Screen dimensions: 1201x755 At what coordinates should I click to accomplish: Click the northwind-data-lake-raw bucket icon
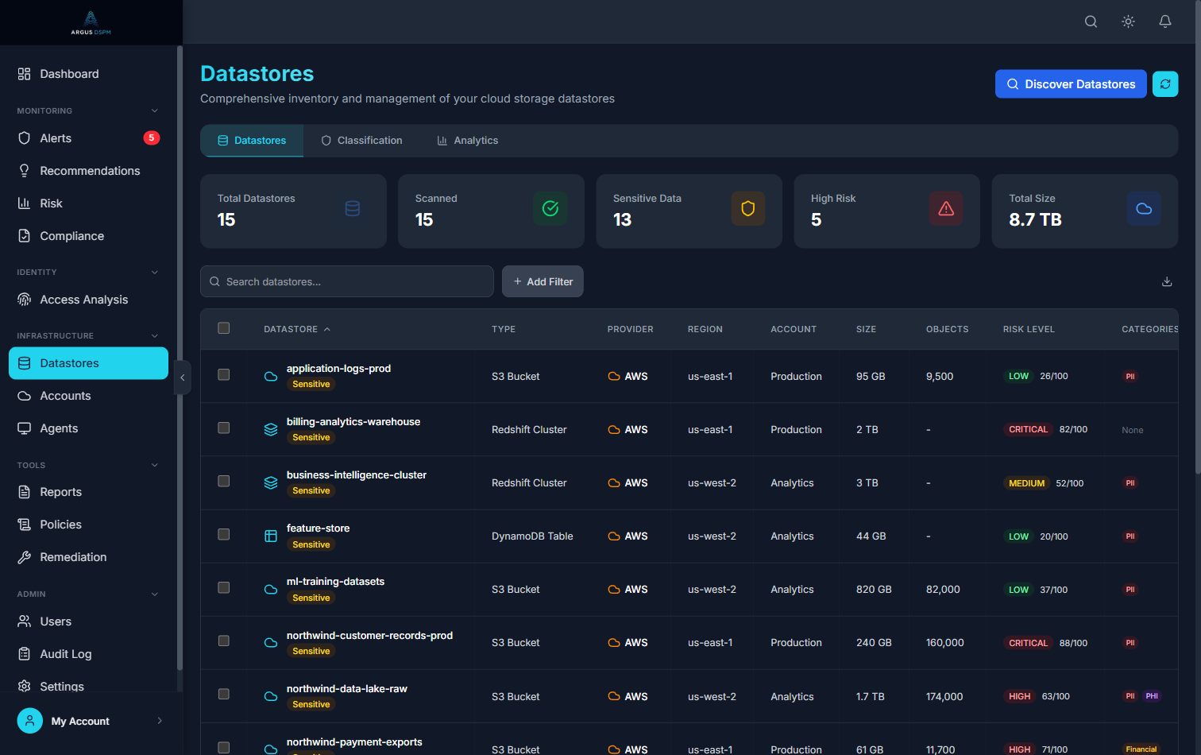(x=271, y=696)
